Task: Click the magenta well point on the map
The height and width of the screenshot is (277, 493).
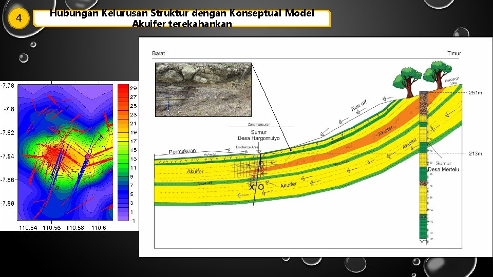Action: 87,156
